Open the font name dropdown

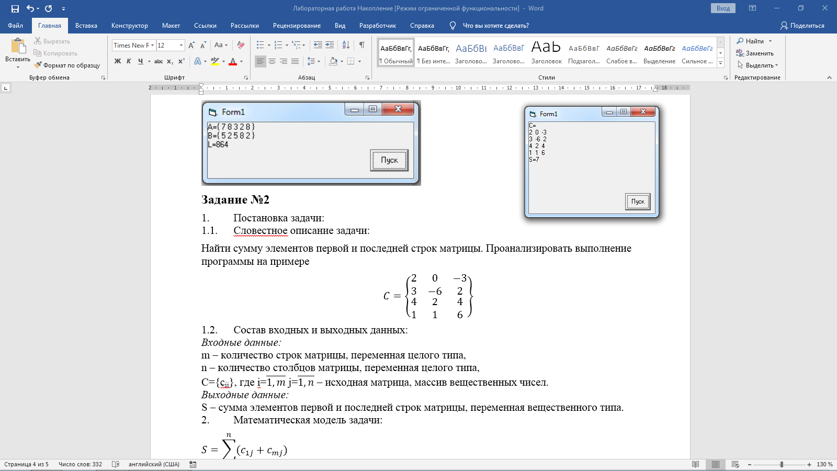(152, 46)
